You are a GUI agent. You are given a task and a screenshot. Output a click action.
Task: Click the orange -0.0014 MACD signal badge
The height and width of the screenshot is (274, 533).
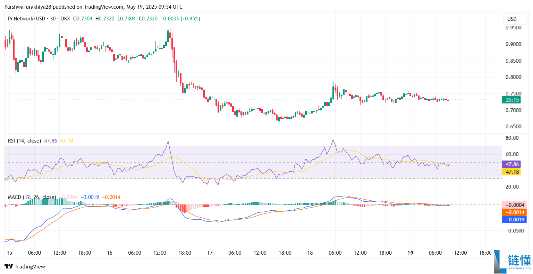point(514,212)
